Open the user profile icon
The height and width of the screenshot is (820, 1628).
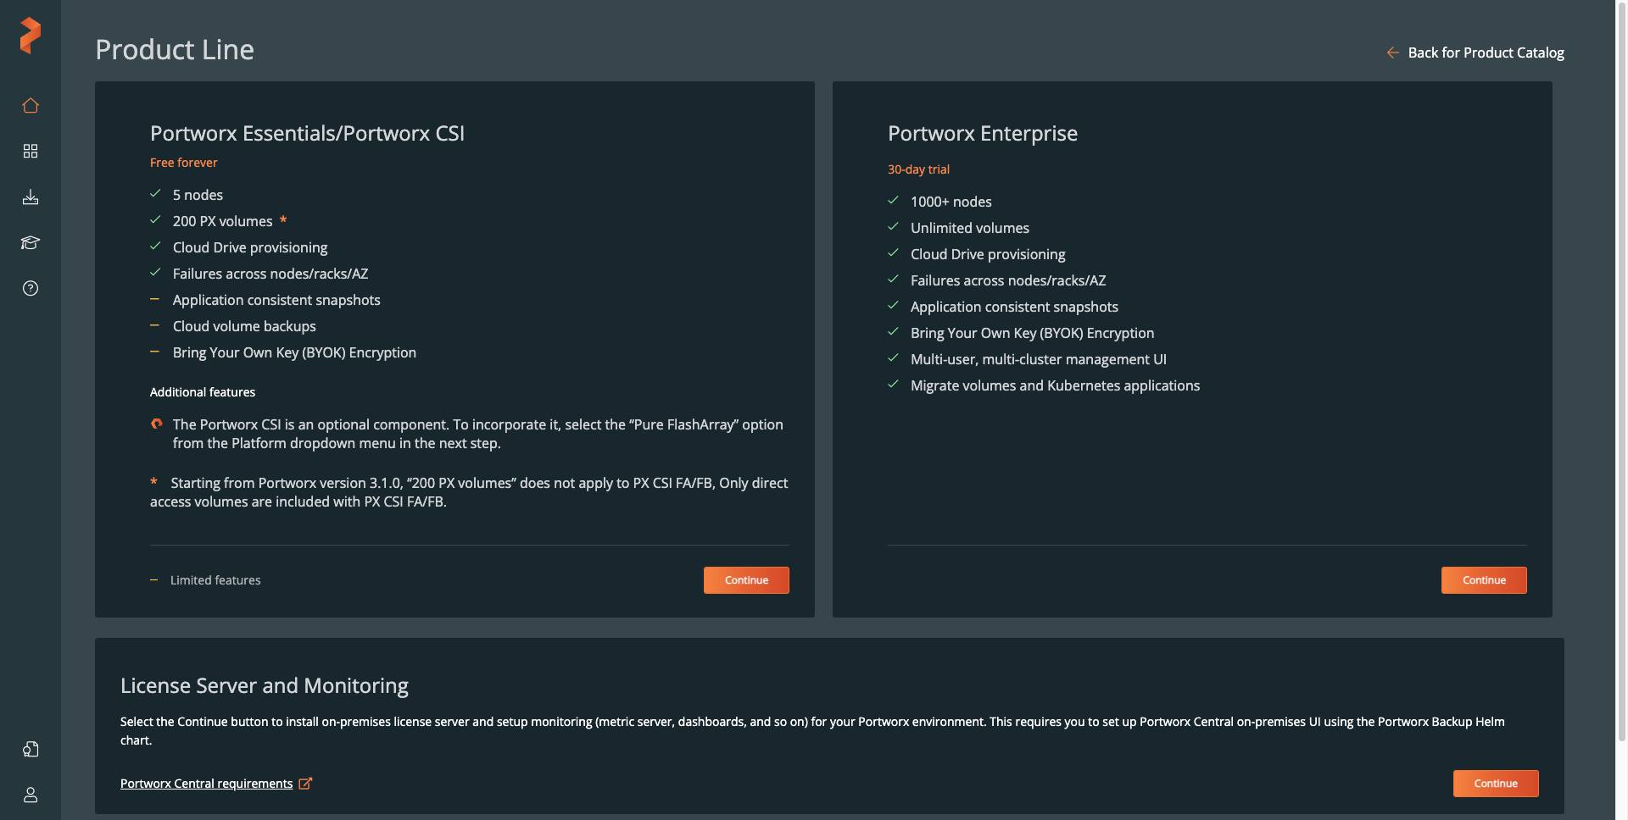[31, 795]
